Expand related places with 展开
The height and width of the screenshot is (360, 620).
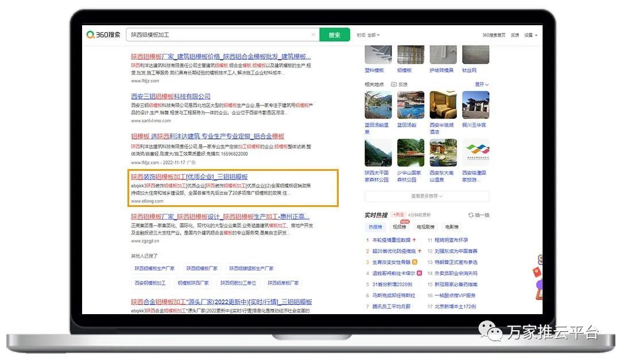point(482,84)
